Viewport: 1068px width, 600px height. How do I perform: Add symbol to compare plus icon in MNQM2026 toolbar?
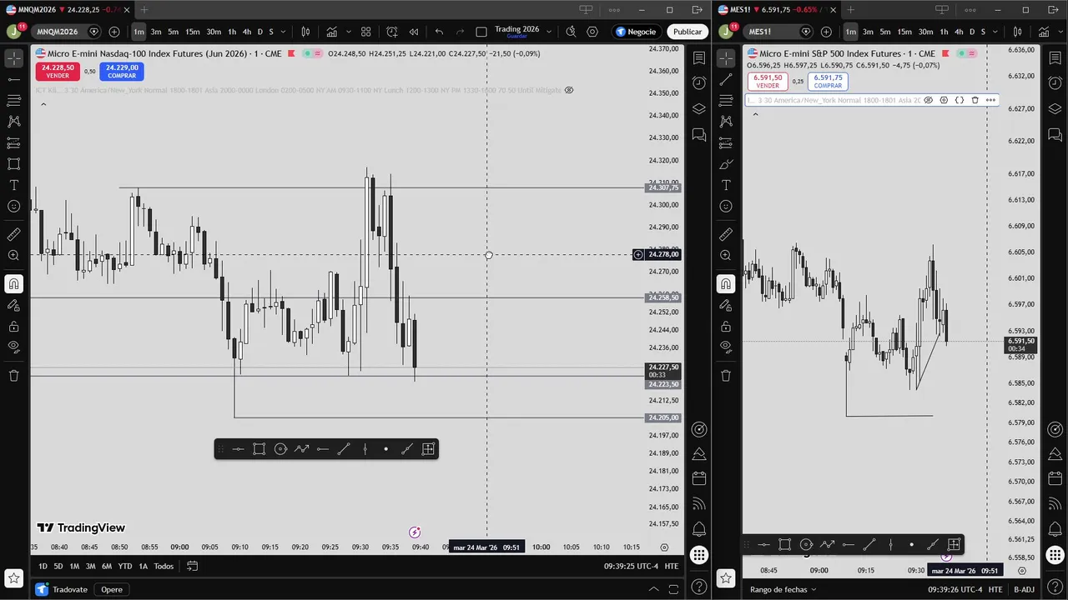coord(114,32)
